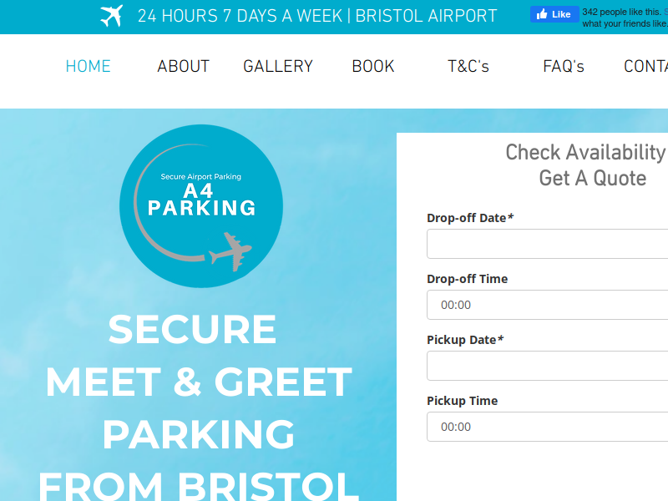Open the HOME menu item

[89, 67]
